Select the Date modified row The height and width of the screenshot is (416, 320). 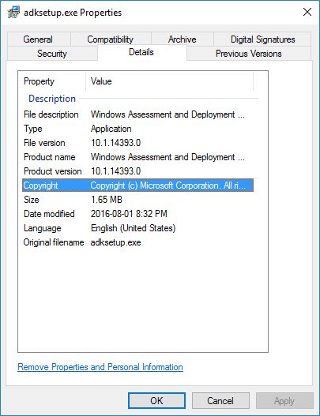pyautogui.click(x=137, y=214)
